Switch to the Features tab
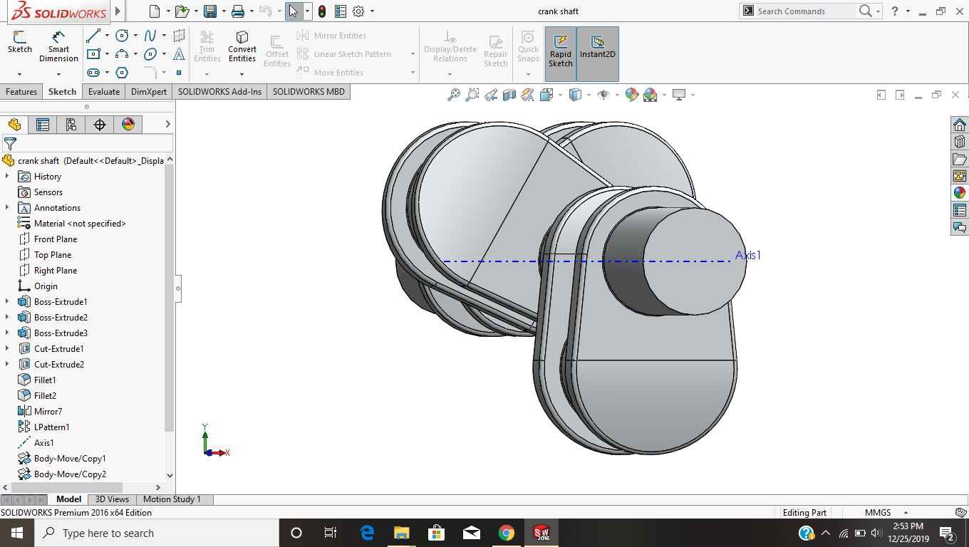969x547 pixels. point(21,92)
